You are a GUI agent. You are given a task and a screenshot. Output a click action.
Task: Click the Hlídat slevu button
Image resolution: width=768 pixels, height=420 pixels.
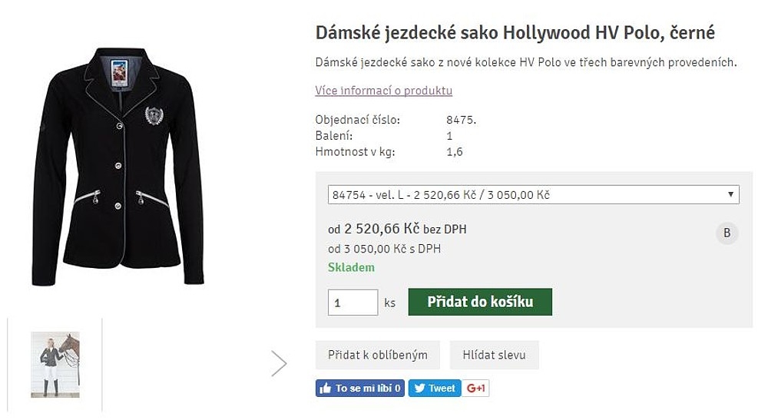494,355
